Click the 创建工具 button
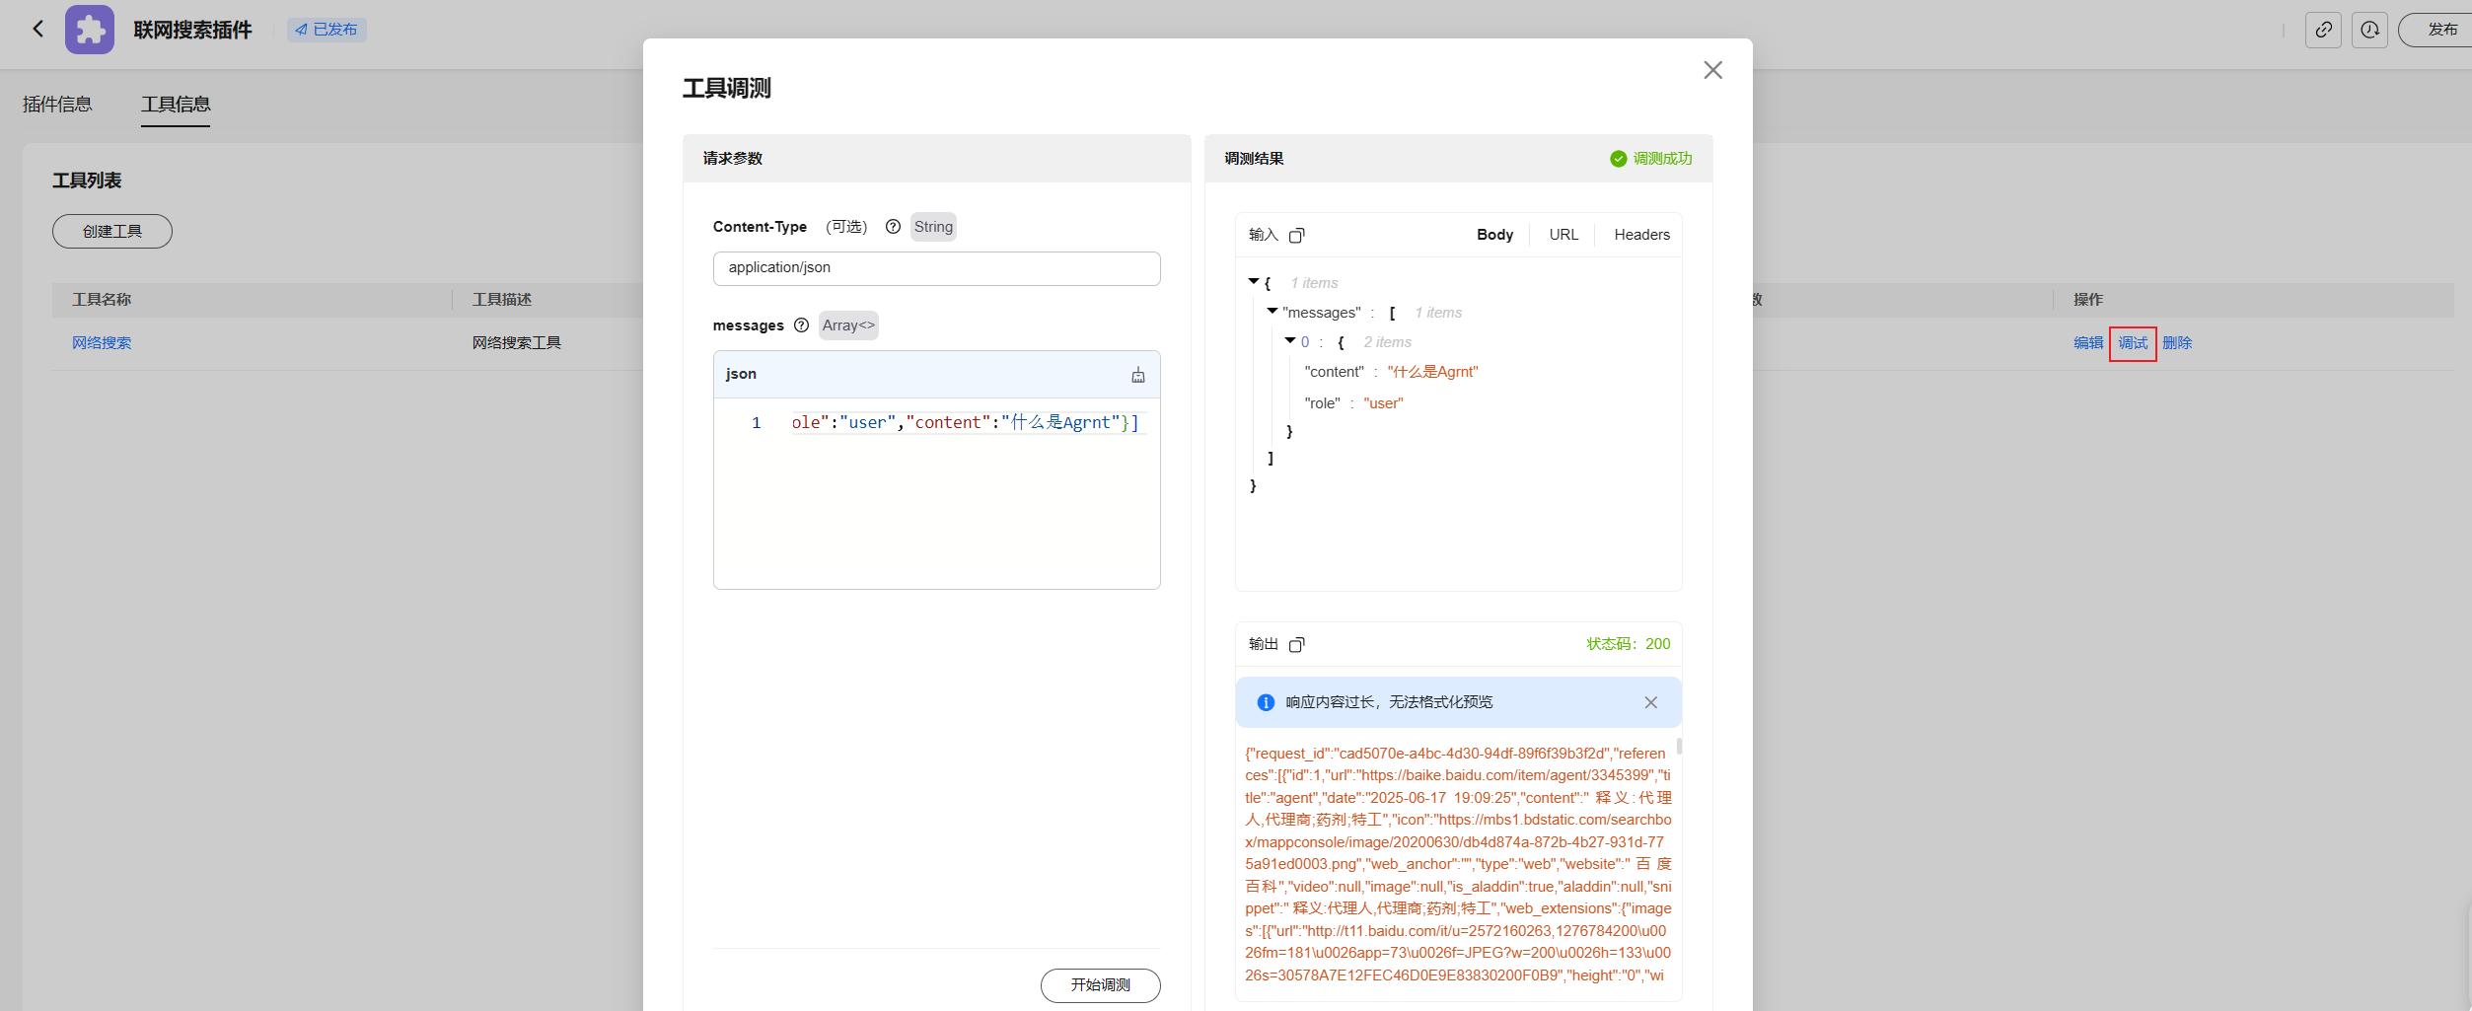 click(112, 231)
